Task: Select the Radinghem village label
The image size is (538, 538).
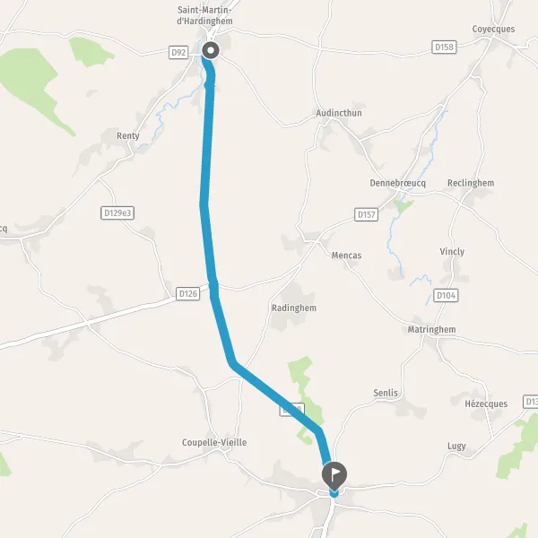Action: coord(294,308)
